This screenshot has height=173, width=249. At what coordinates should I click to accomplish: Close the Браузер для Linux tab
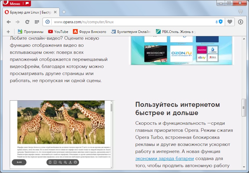point(55,12)
